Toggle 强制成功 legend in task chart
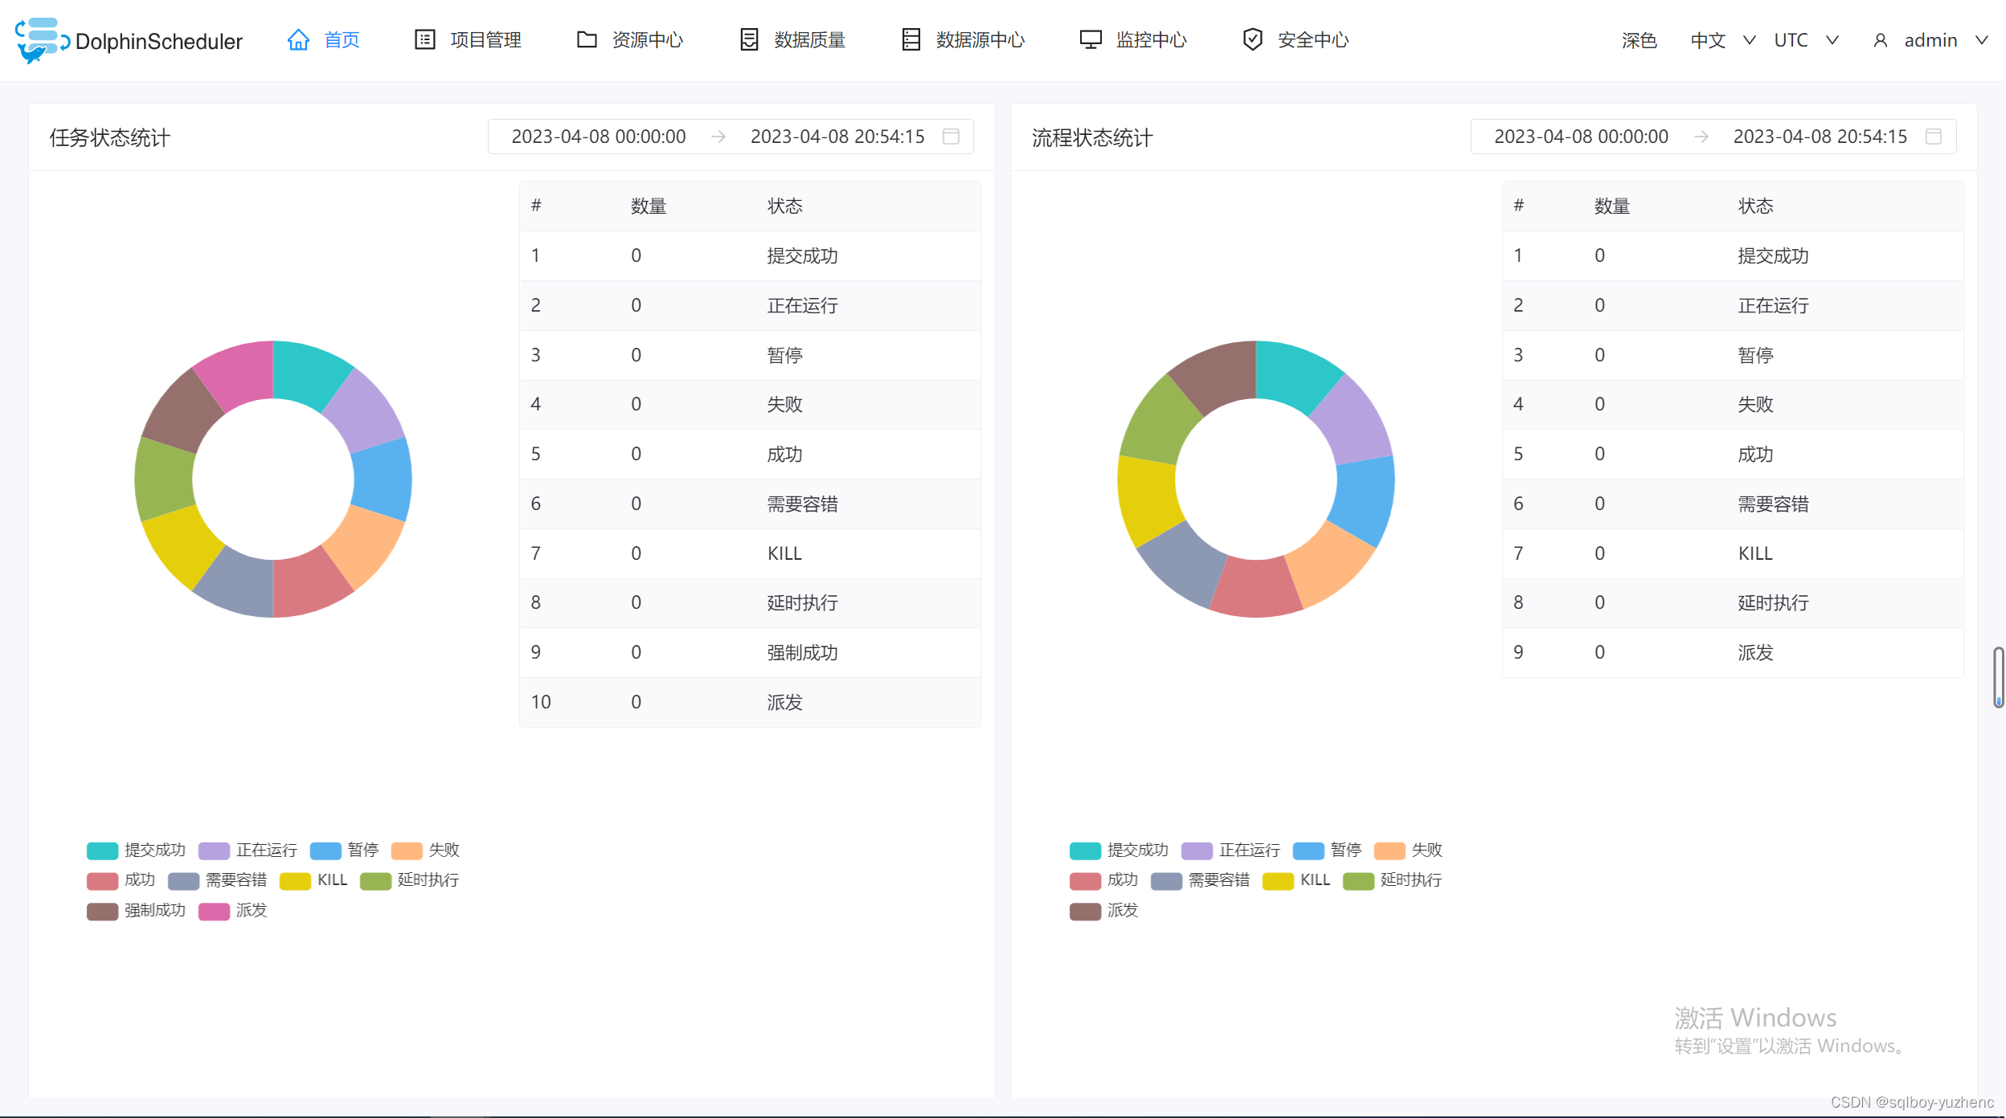2006x1118 pixels. (136, 911)
